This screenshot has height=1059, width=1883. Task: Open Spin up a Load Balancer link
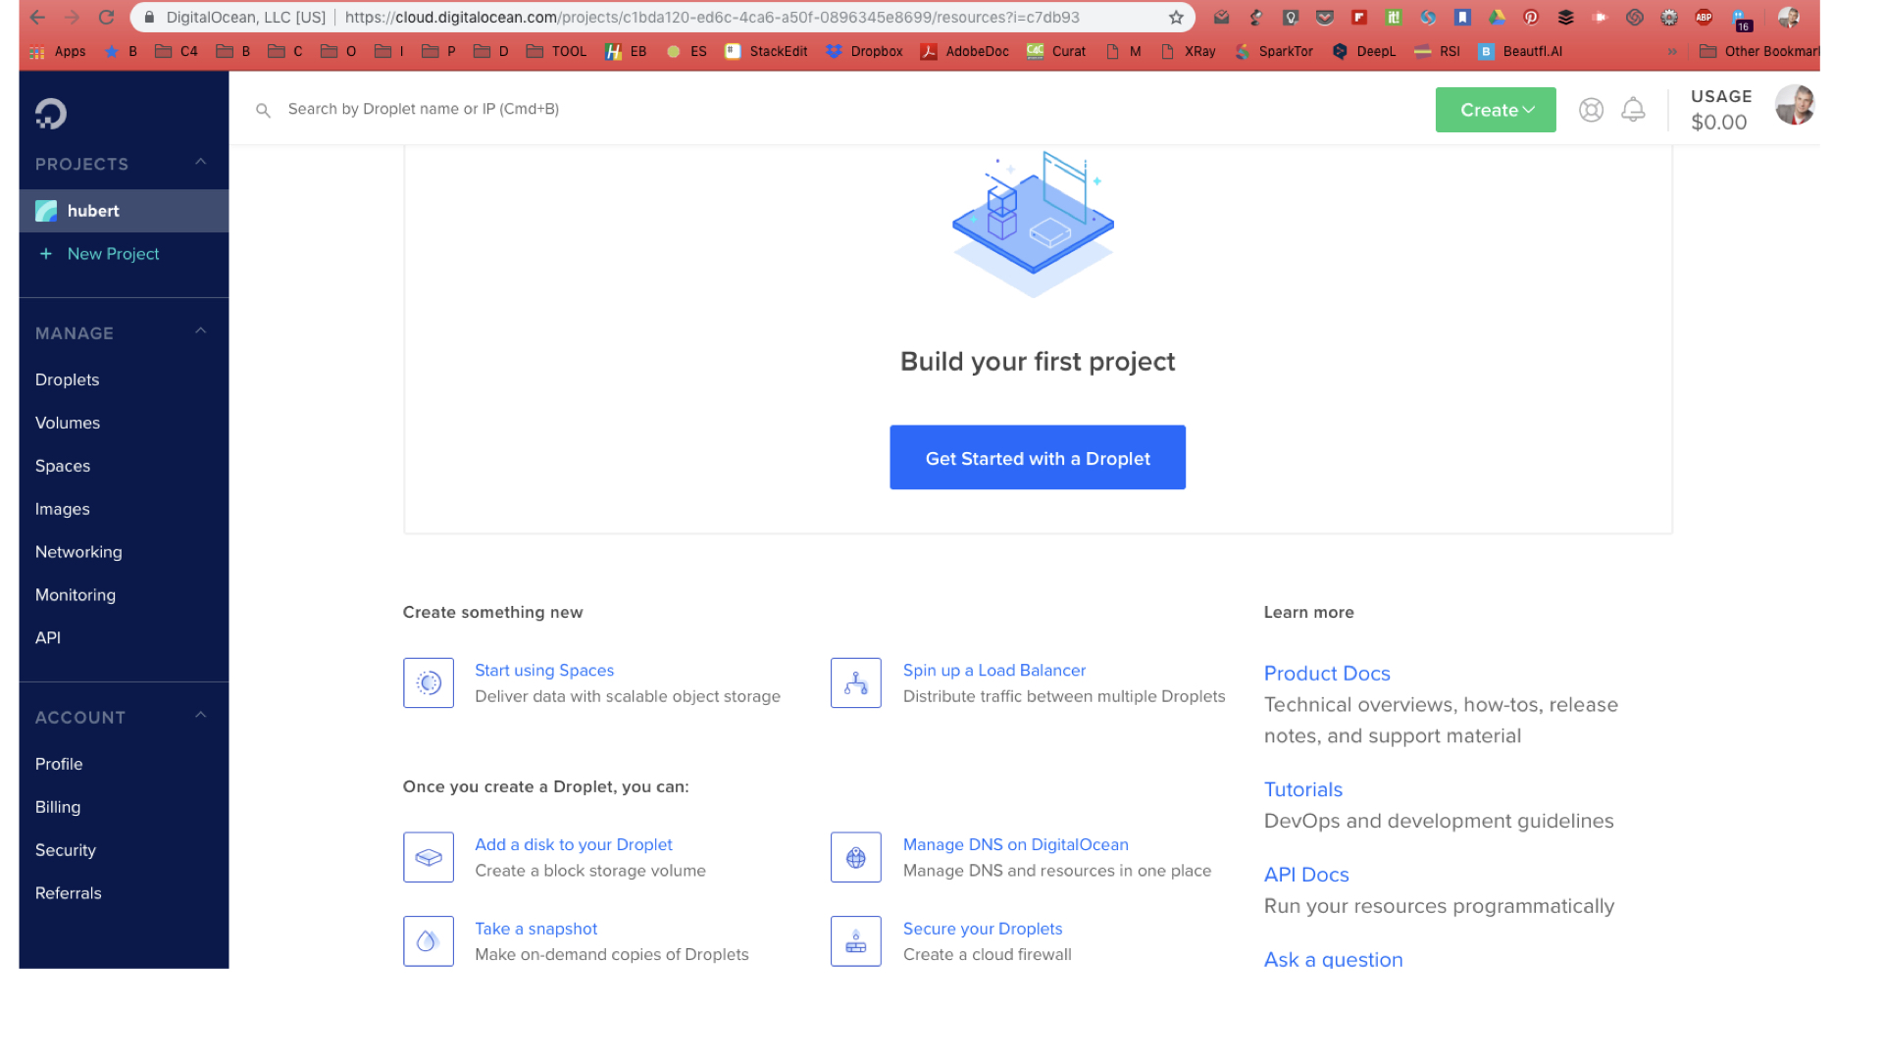tap(994, 671)
